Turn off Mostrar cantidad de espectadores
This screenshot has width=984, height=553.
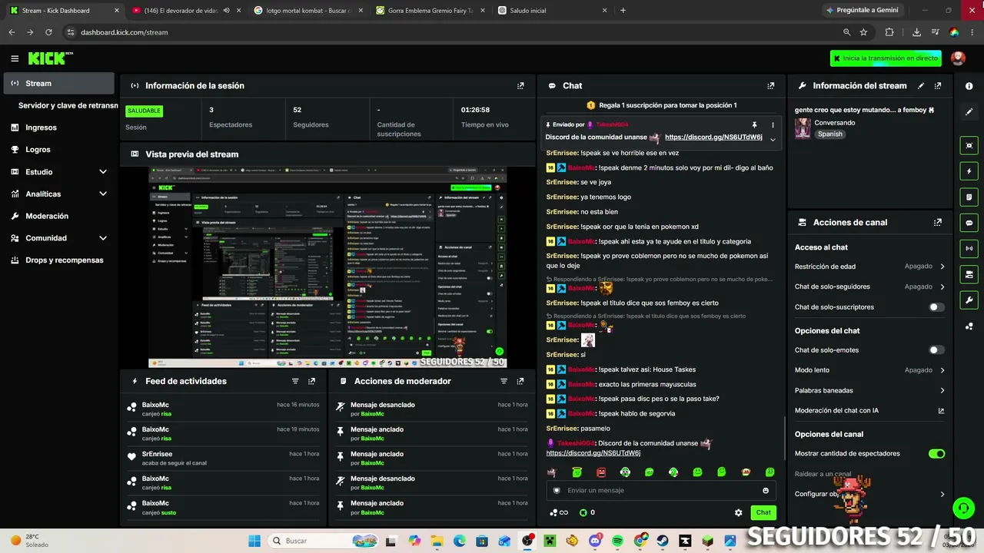936,454
